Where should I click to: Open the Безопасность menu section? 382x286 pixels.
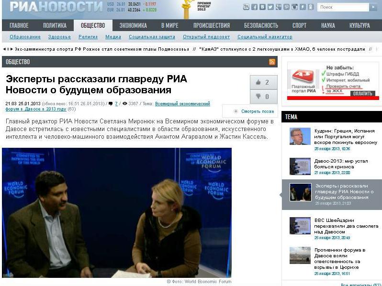coord(261,25)
